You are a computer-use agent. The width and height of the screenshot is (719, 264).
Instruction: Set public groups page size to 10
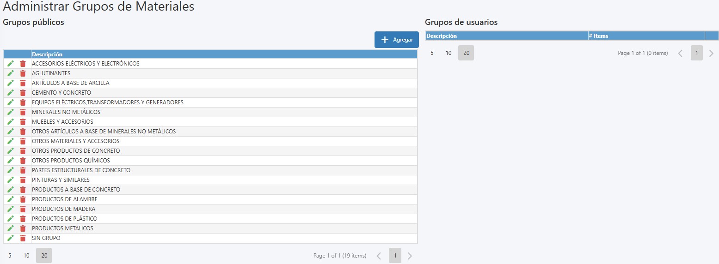click(26, 256)
